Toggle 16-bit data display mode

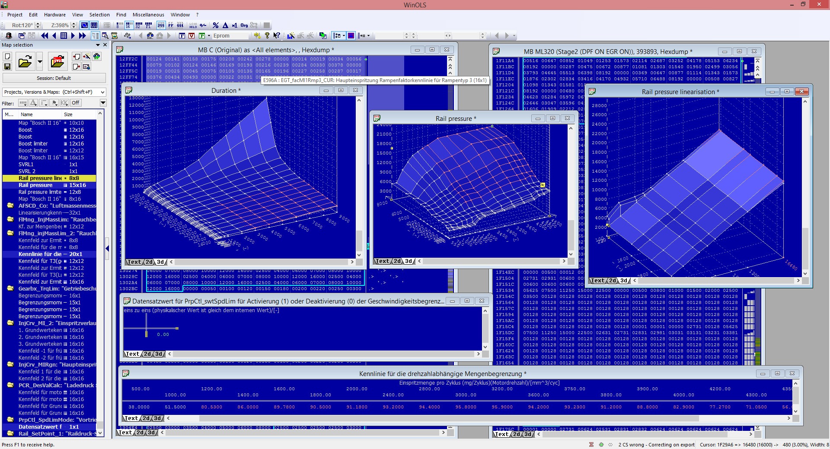(128, 25)
